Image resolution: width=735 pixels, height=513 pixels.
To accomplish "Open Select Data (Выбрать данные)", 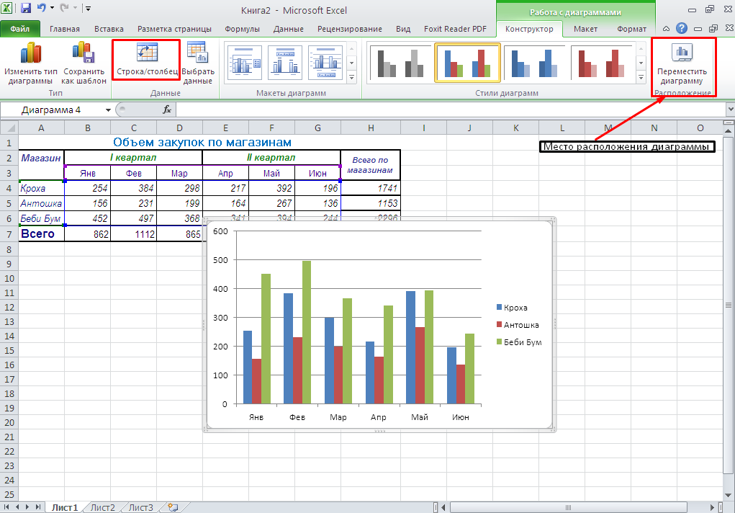I will 197,53.
